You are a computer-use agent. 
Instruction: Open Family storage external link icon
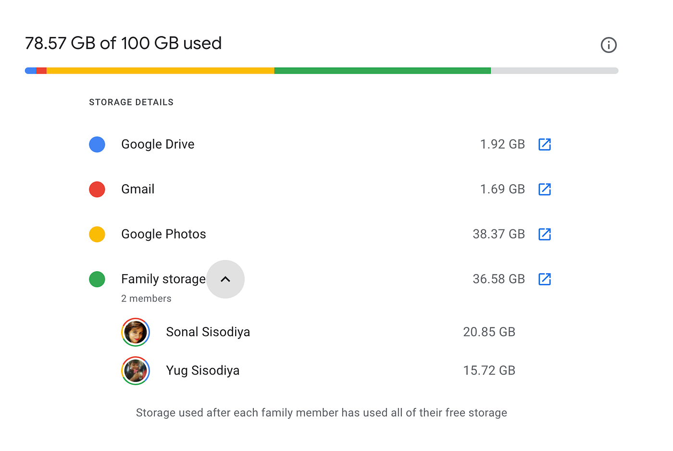pos(545,279)
